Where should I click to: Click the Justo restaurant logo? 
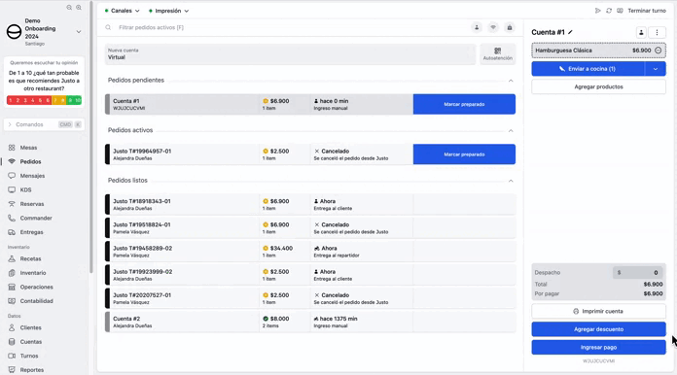pos(14,32)
